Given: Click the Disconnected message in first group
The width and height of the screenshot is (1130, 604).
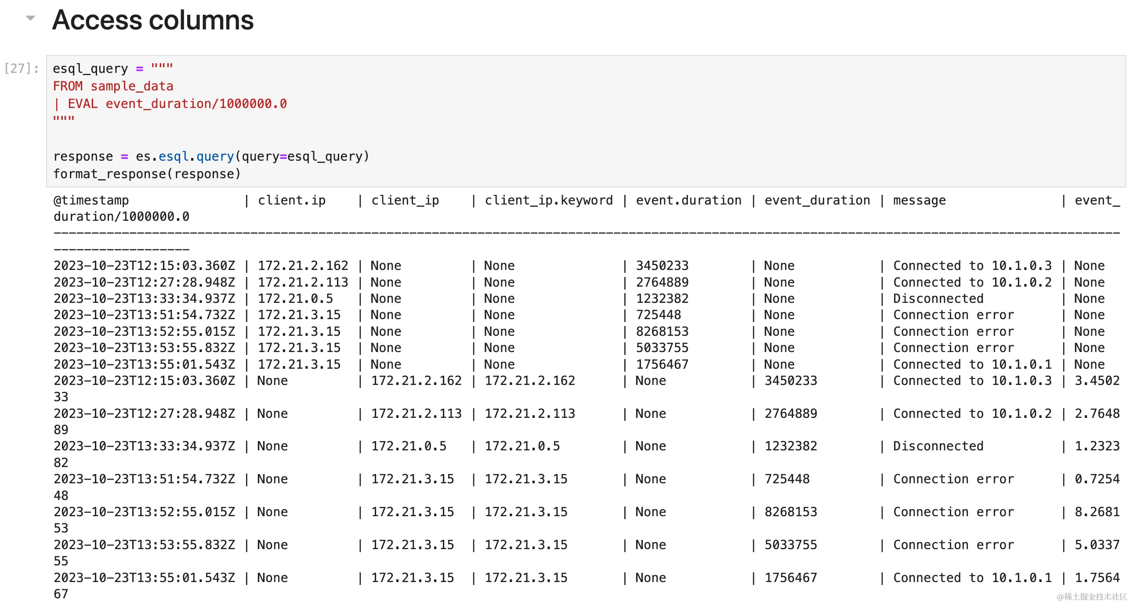Looking at the screenshot, I should 938,298.
